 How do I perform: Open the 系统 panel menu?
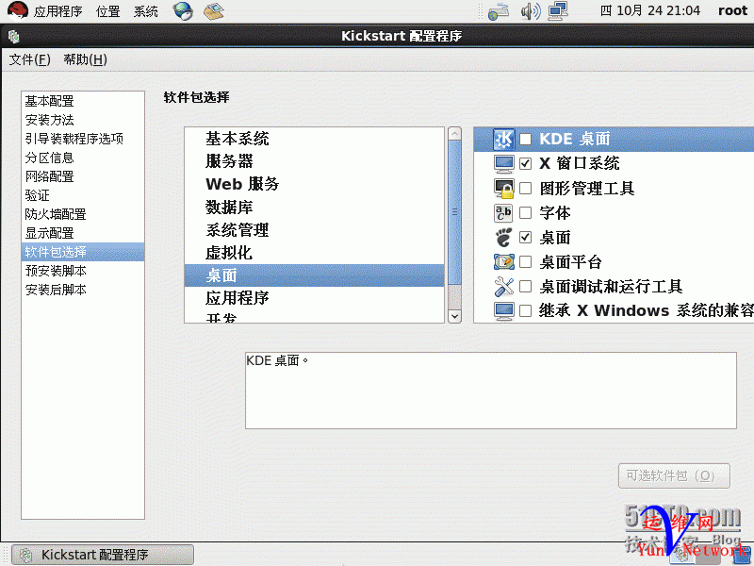[x=146, y=11]
